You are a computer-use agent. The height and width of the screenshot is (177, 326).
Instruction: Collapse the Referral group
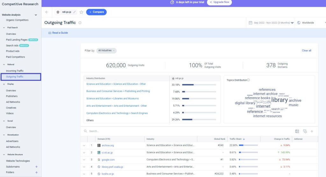click(4, 65)
